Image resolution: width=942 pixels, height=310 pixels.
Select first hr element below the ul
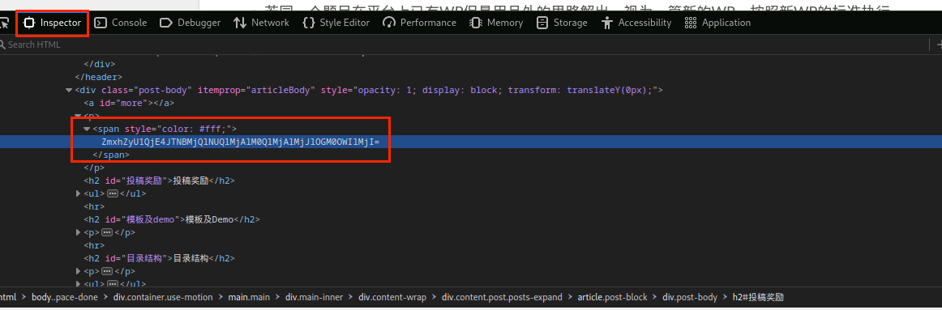click(x=94, y=207)
